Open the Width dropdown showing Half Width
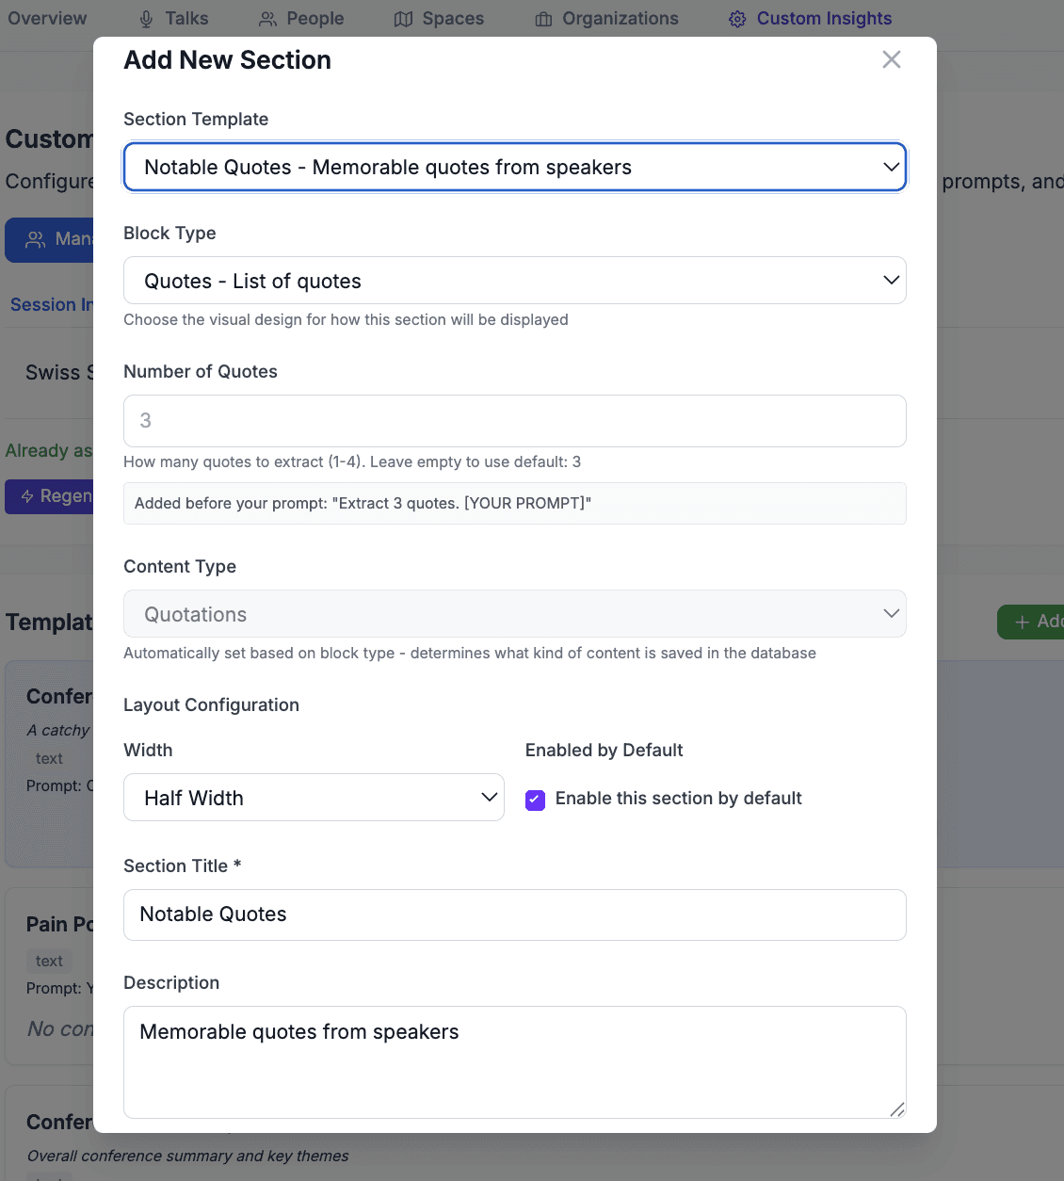 point(314,798)
